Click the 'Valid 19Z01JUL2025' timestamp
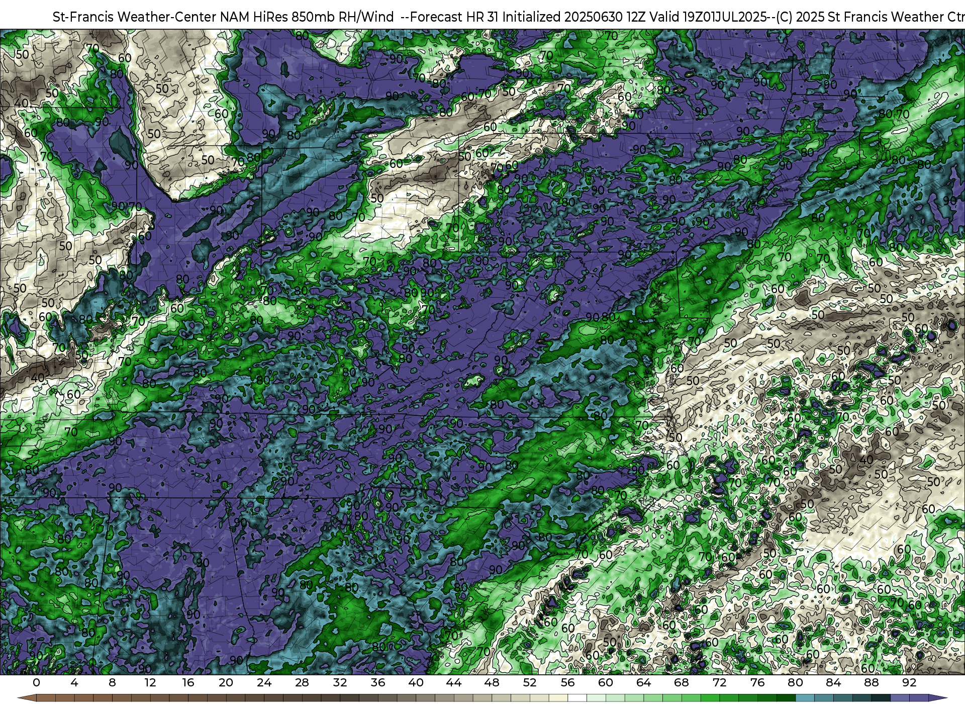965x704 pixels. tap(708, 17)
